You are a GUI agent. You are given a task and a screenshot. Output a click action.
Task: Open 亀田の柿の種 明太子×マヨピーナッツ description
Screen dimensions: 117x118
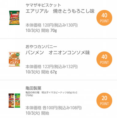click(x=51, y=94)
